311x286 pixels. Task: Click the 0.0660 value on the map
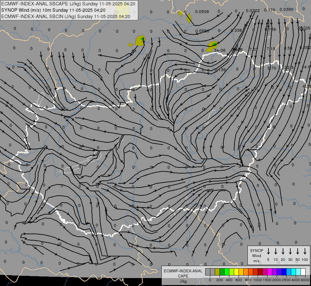click(202, 31)
